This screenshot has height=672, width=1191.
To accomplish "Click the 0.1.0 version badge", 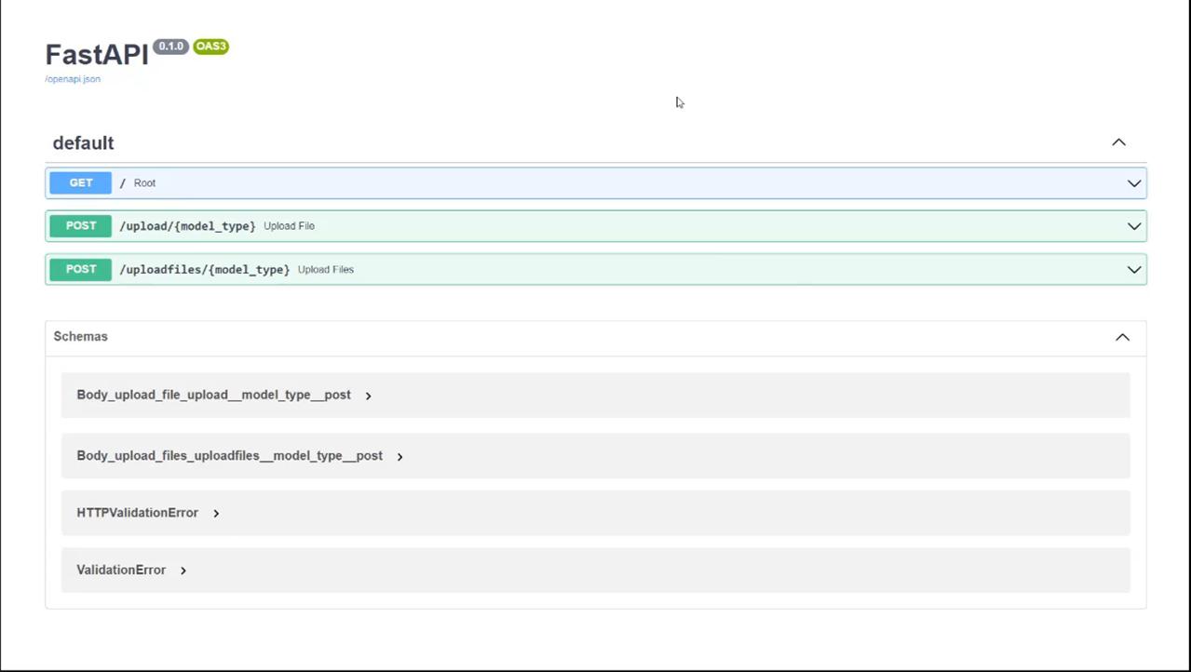I will (170, 47).
